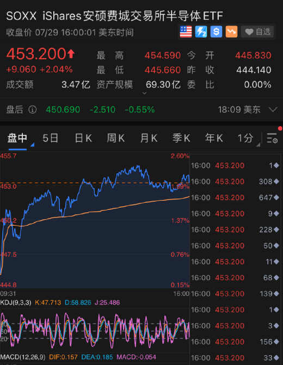Tap the 委比 value 0.00%
Image resolution: width=283 pixels, height=365 pixels.
[x=257, y=84]
